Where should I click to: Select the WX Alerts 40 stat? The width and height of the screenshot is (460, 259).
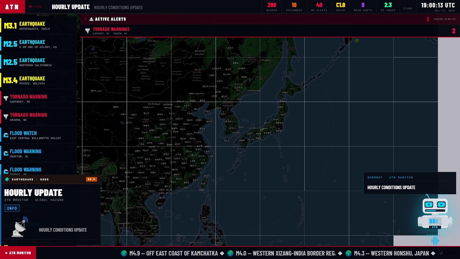319,7
